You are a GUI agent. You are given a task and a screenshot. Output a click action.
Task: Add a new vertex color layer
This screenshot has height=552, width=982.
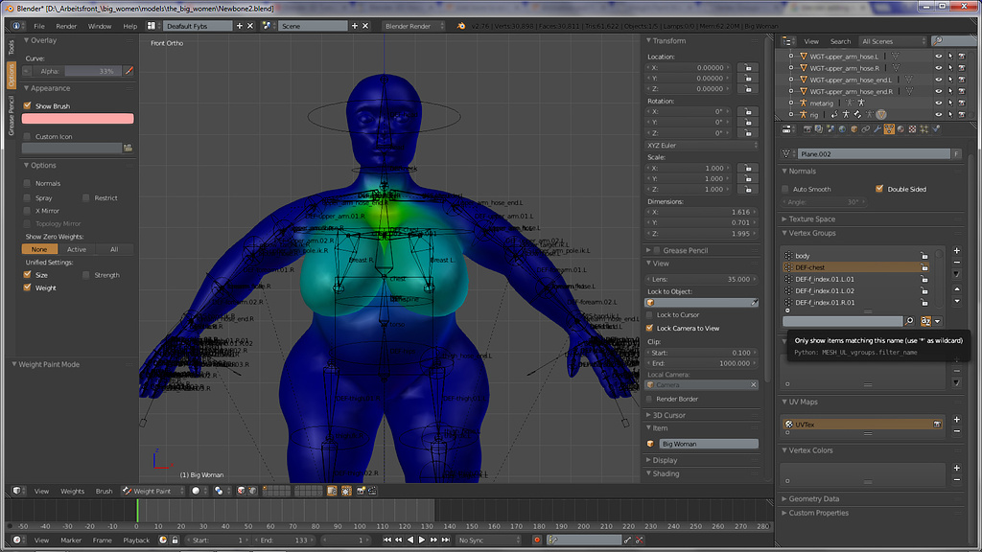pos(956,468)
